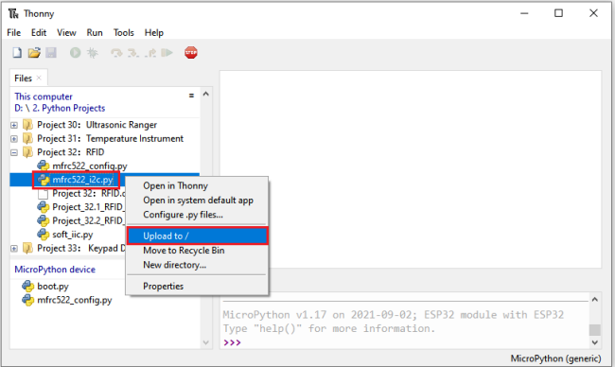Open the File menu
The height and width of the screenshot is (367, 615).
pos(14,32)
